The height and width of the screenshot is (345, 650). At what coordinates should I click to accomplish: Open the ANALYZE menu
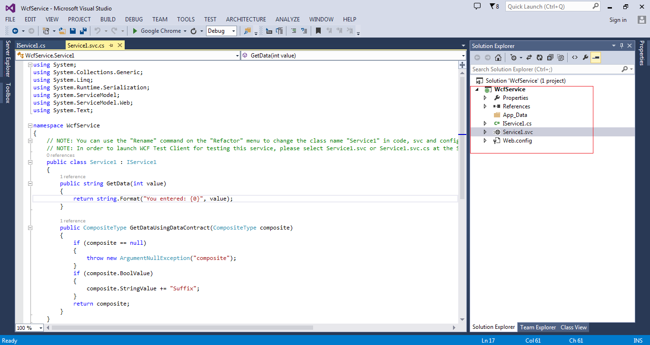[x=287, y=19]
